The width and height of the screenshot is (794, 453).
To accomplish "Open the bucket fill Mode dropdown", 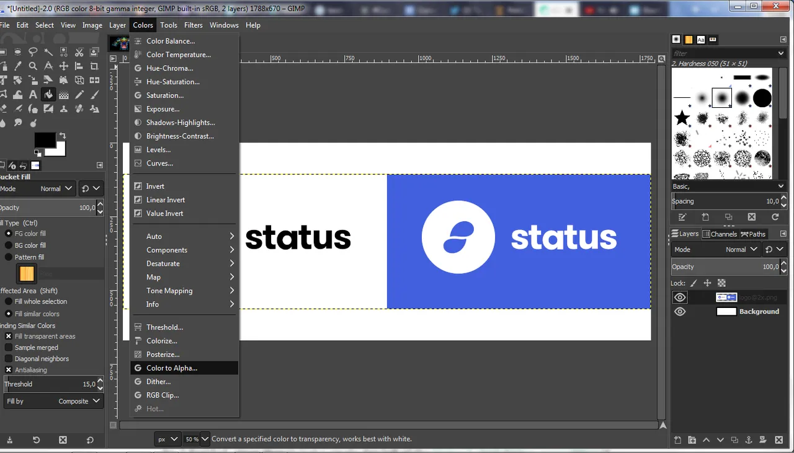I will (x=37, y=188).
